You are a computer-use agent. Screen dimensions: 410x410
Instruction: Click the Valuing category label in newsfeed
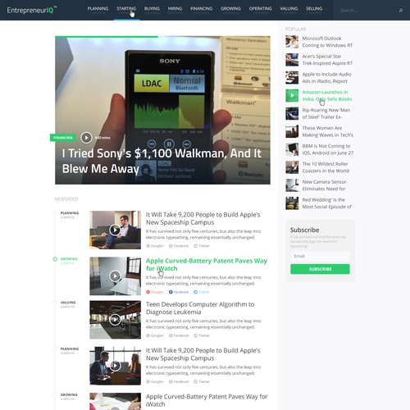68,303
